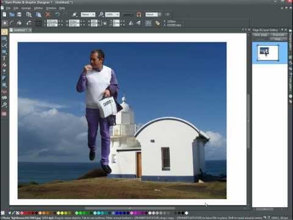
Task: Click the Duplicate button in the gallery
Action: [x=278, y=35]
